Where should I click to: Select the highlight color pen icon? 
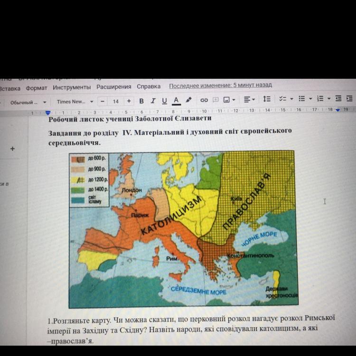click(188, 100)
